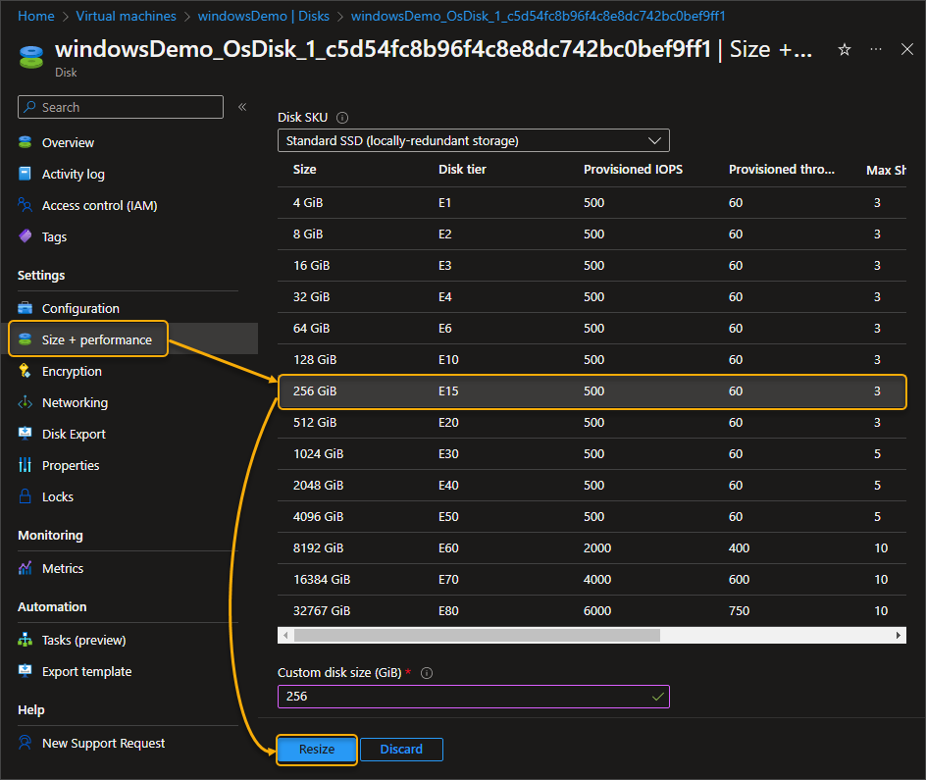Click the large disk resource icon in header
The width and height of the screenshot is (926, 780).
point(31,57)
